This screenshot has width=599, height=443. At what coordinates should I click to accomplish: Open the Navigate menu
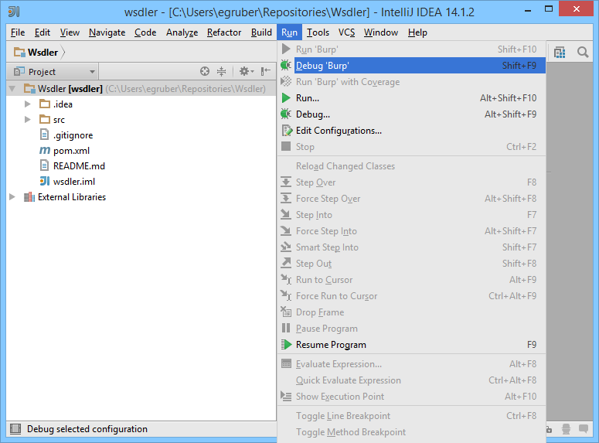tap(107, 32)
